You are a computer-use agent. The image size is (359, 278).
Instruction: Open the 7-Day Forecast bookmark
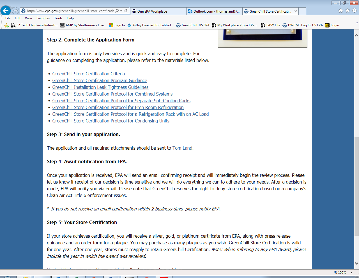150,25
